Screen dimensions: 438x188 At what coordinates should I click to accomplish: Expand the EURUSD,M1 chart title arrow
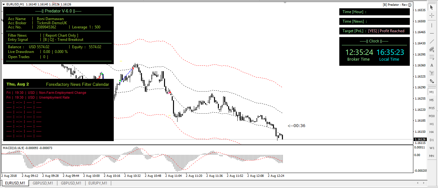[4, 4]
